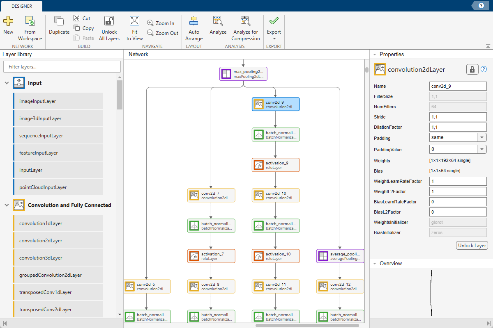The image size is (493, 328).
Task: Create a new network with the New icon
Action: tap(8, 25)
